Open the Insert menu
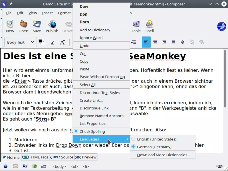The height and width of the screenshot is (171, 228). pyautogui.click(x=47, y=13)
